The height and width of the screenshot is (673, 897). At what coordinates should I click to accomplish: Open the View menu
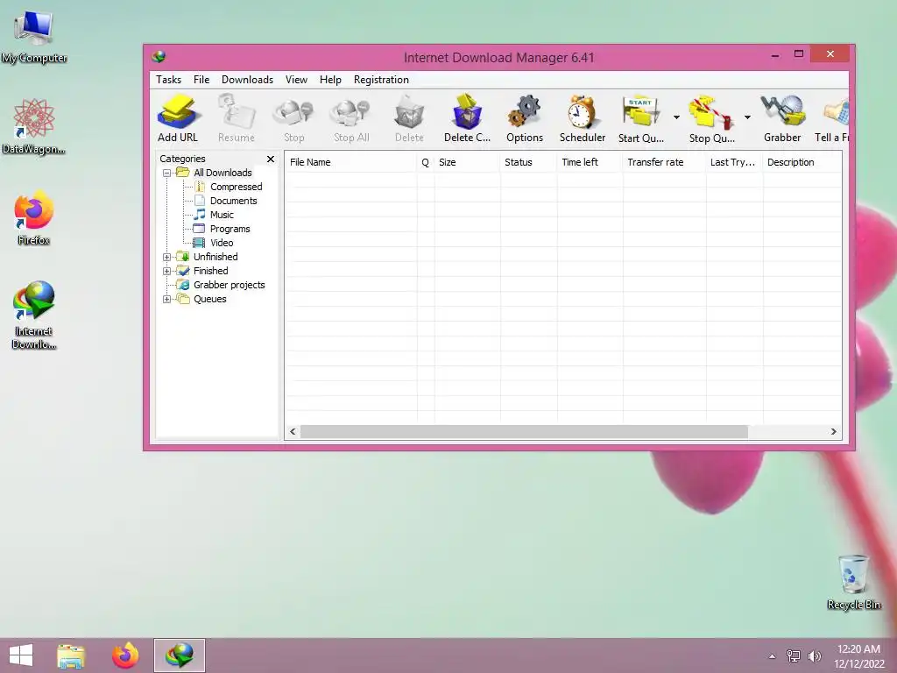point(296,80)
